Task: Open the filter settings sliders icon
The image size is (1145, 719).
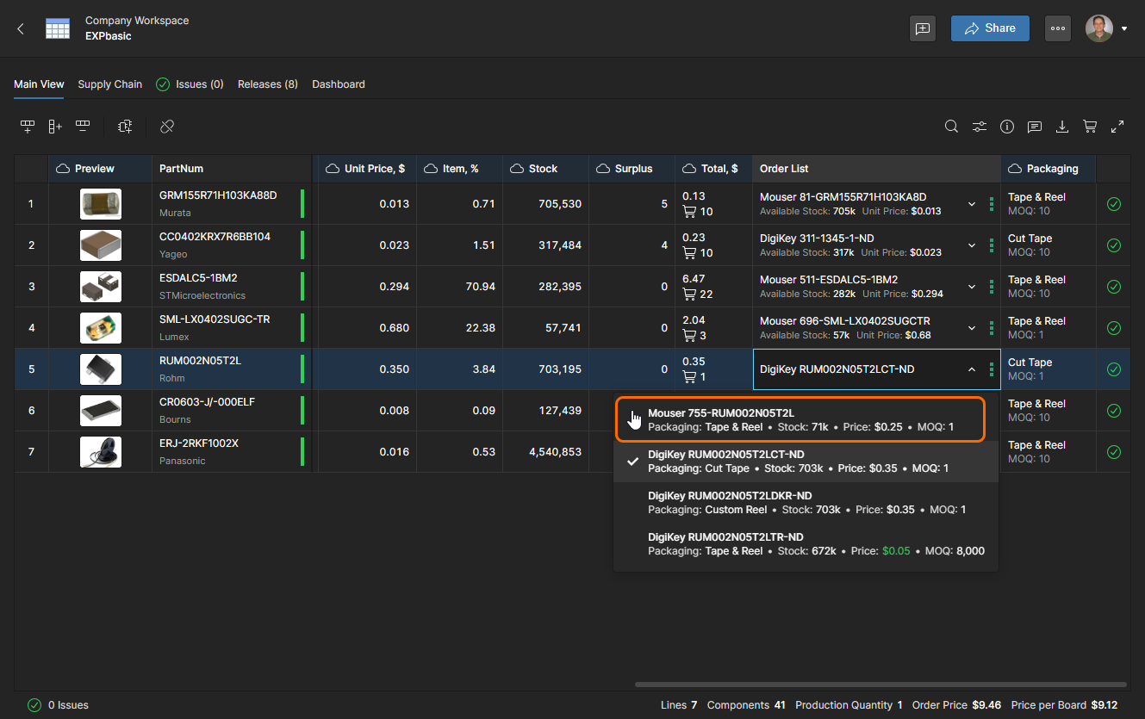Action: click(980, 127)
